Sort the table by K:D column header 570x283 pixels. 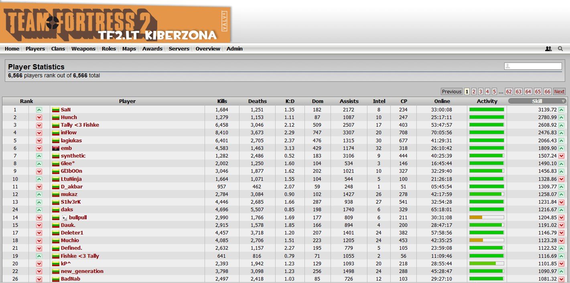tap(290, 101)
